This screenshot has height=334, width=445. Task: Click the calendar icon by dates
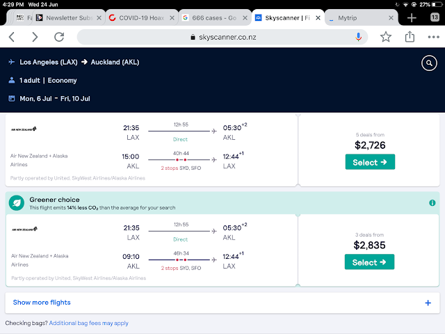tap(12, 99)
